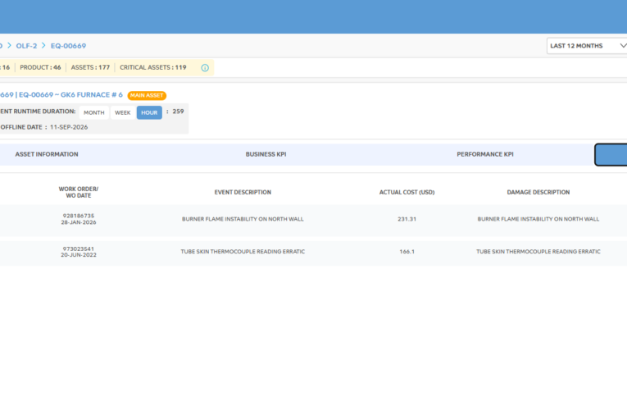
Task: Click the 166.1 actual cost value
Action: (407, 252)
